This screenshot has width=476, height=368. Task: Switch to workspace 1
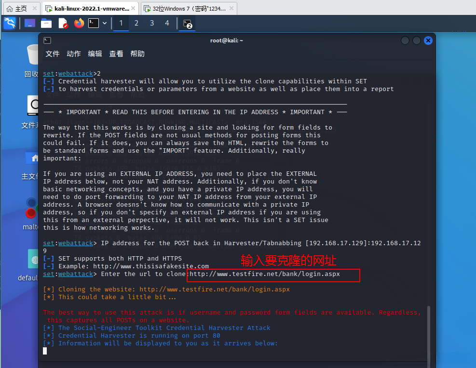(121, 23)
